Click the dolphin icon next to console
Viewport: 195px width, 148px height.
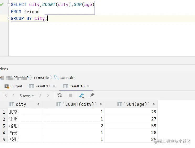click(x=56, y=77)
